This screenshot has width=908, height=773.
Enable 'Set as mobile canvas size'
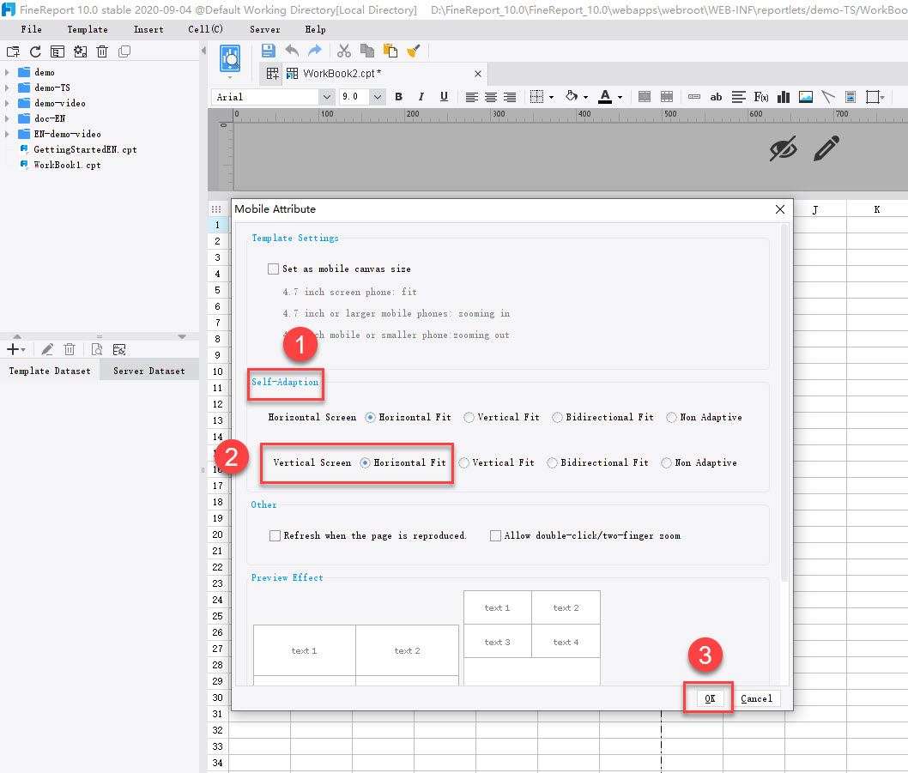tap(273, 269)
